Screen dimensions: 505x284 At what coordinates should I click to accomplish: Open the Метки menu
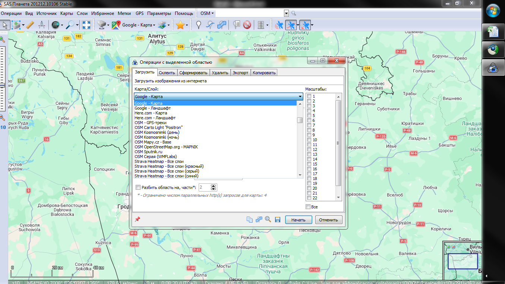point(124,13)
